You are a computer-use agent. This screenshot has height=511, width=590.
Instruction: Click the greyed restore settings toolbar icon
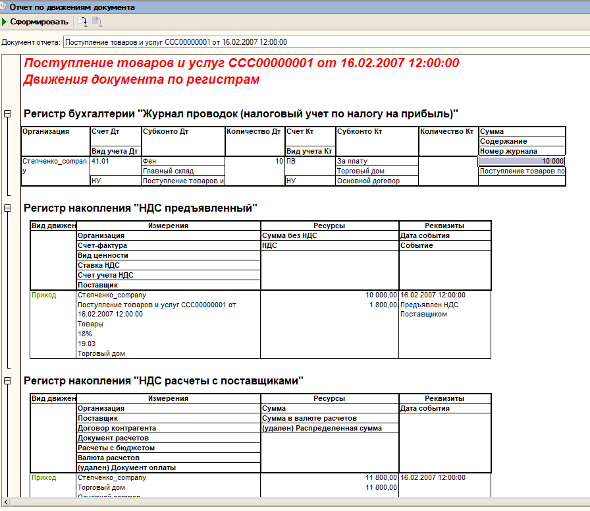(x=97, y=22)
